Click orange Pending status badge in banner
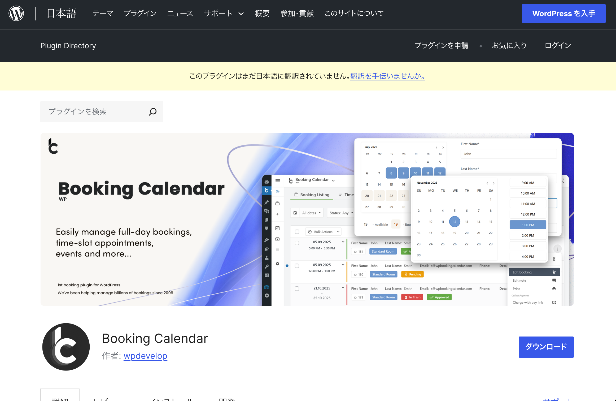The image size is (616, 401). tap(412, 274)
